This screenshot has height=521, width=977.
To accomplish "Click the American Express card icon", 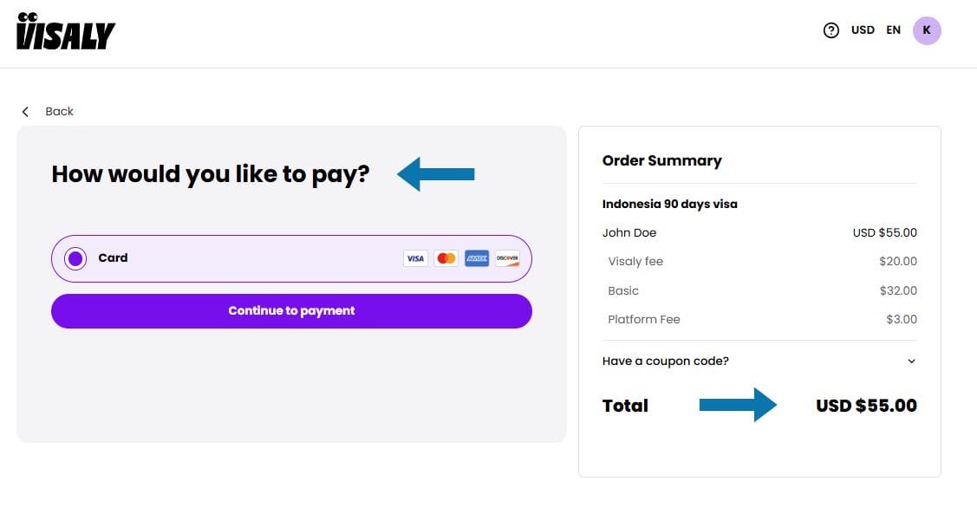I will point(477,258).
